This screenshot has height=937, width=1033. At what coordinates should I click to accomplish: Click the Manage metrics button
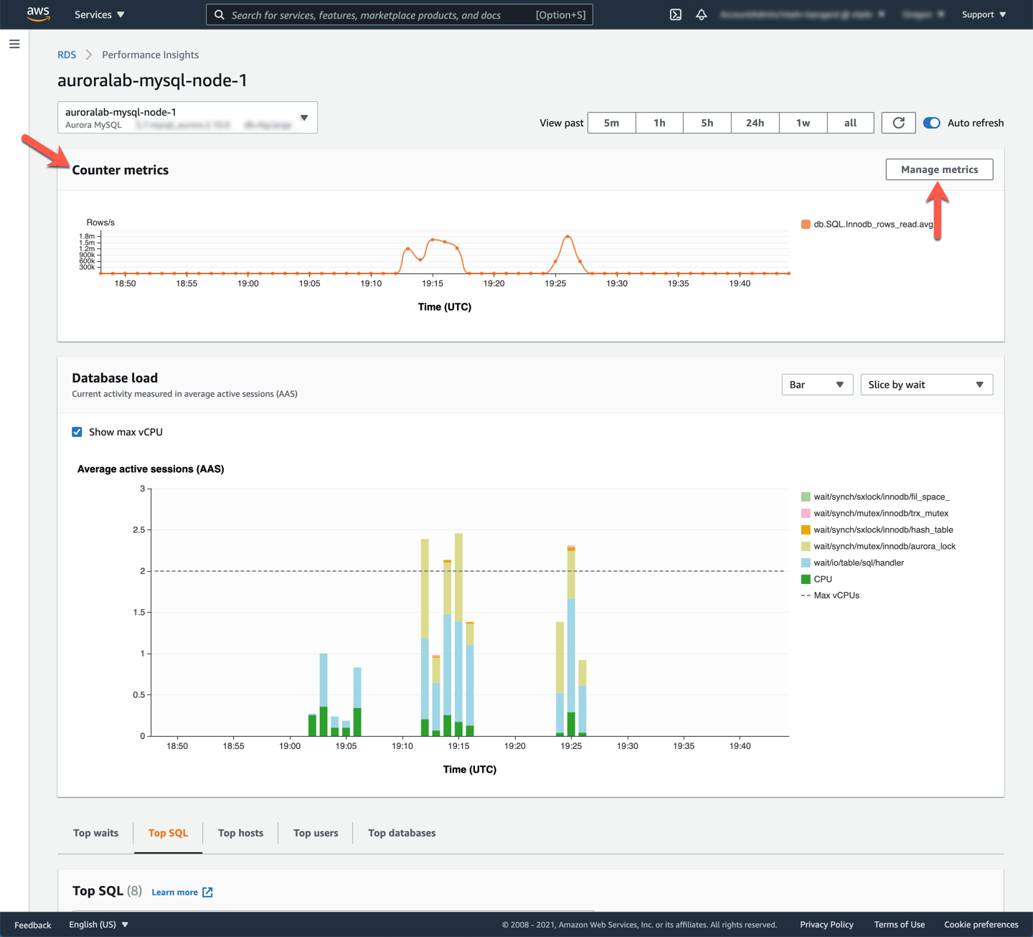939,169
